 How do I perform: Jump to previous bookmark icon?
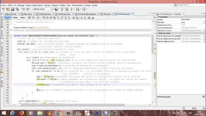(x=62, y=18)
